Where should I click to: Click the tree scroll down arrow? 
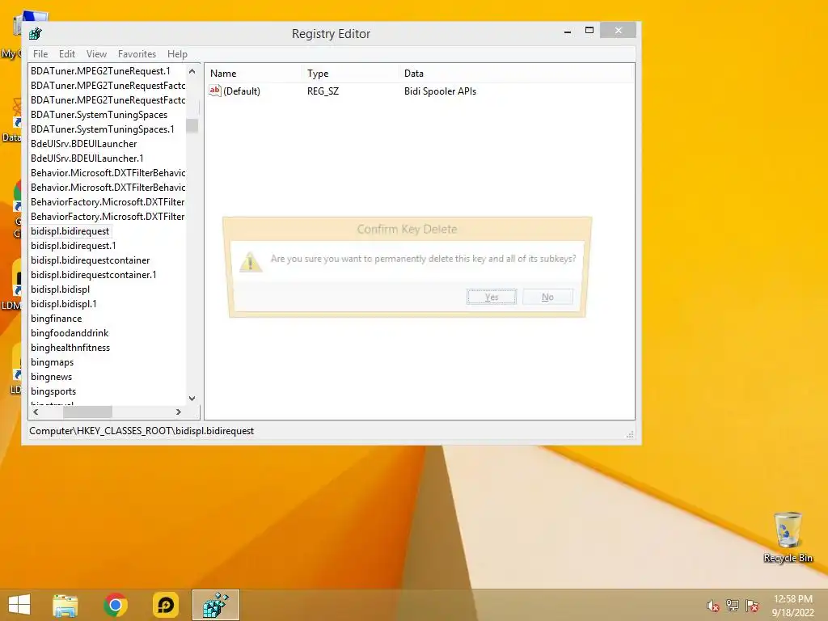pos(192,398)
